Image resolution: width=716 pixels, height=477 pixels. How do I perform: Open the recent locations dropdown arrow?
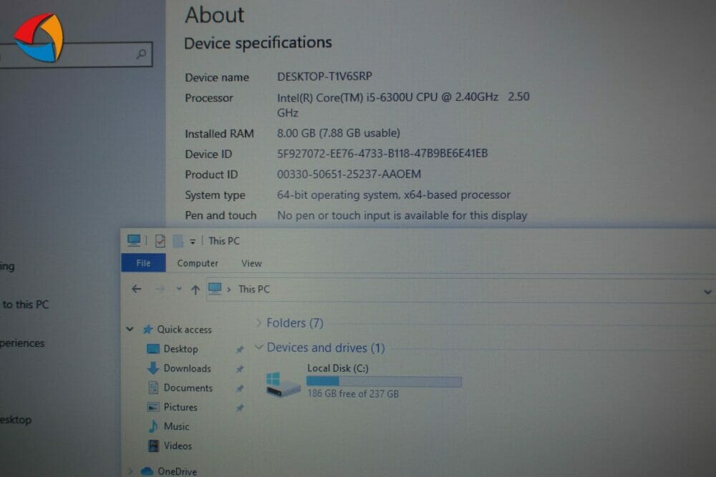[x=179, y=289]
